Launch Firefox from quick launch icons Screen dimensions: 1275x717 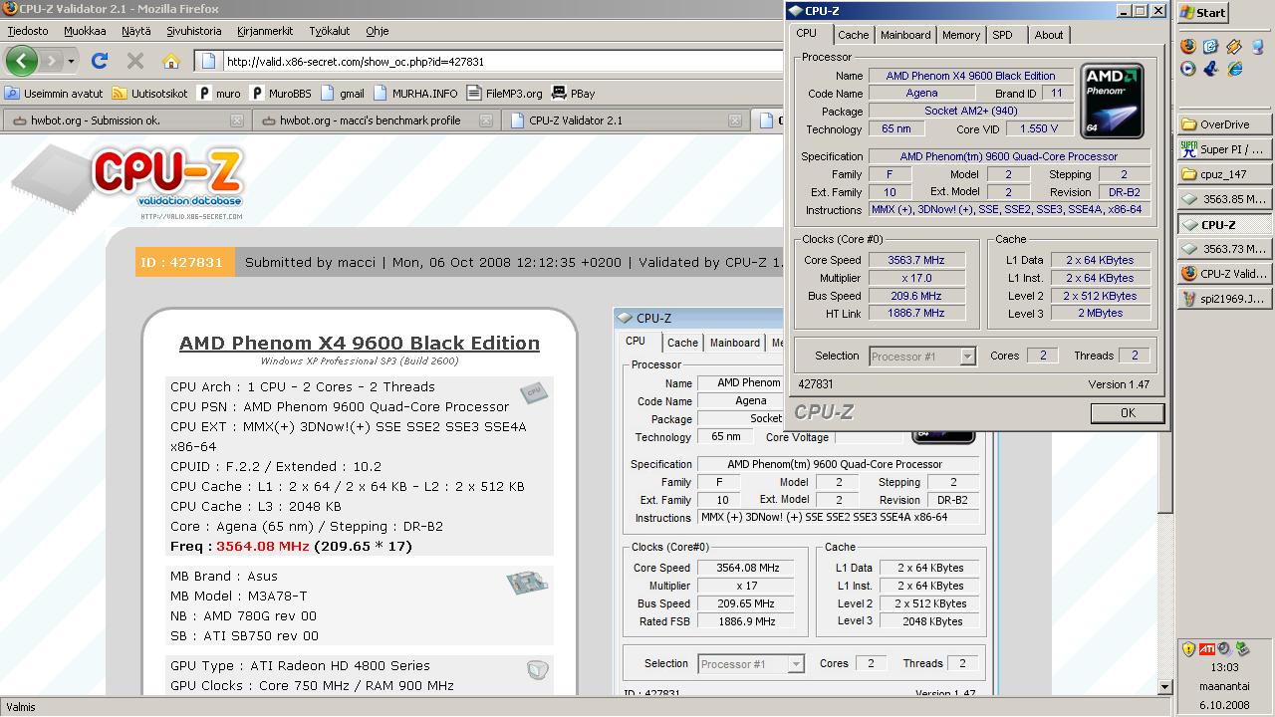pos(1187,46)
